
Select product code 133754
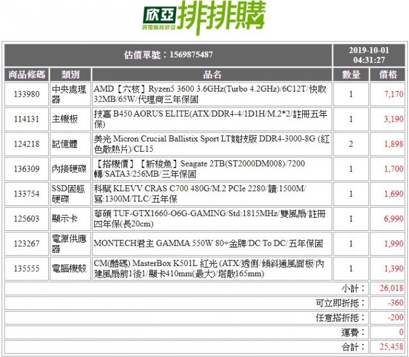pos(27,194)
